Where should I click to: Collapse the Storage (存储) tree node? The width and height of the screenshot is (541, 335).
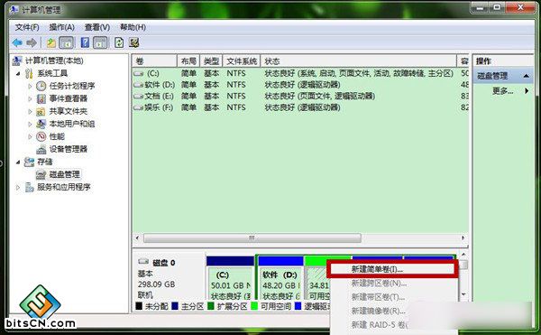[18, 162]
